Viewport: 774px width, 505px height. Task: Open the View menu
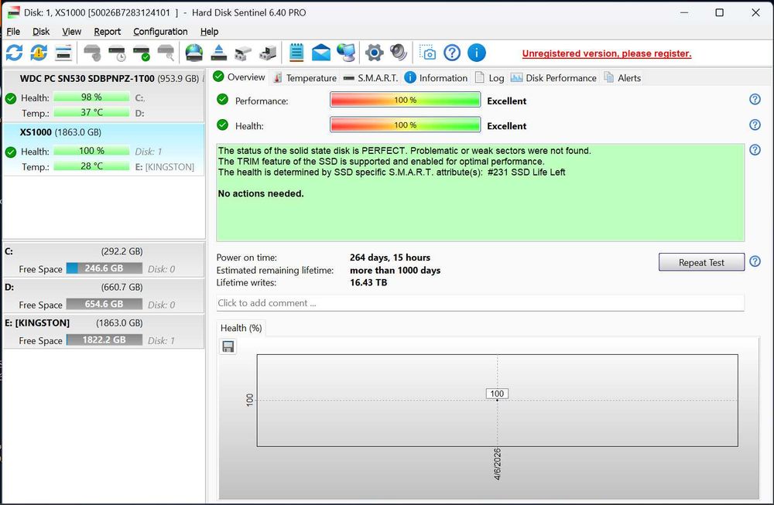click(71, 32)
